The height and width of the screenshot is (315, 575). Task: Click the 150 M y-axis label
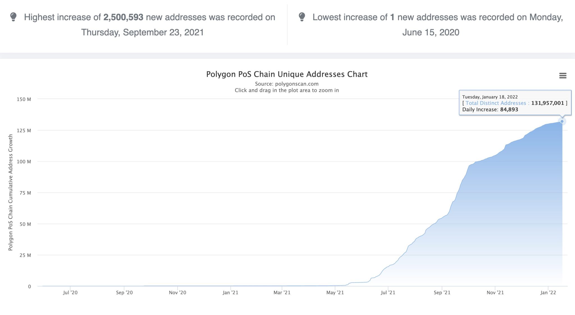24,99
